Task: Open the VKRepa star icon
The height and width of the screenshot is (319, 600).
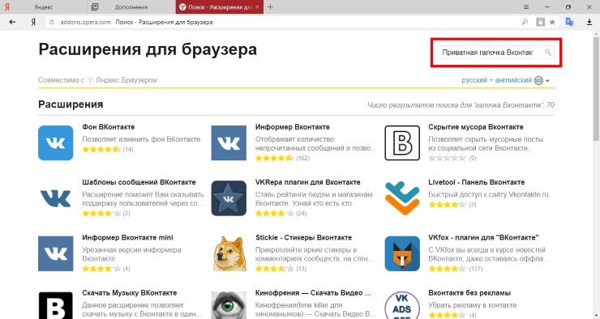Action: pos(229,198)
